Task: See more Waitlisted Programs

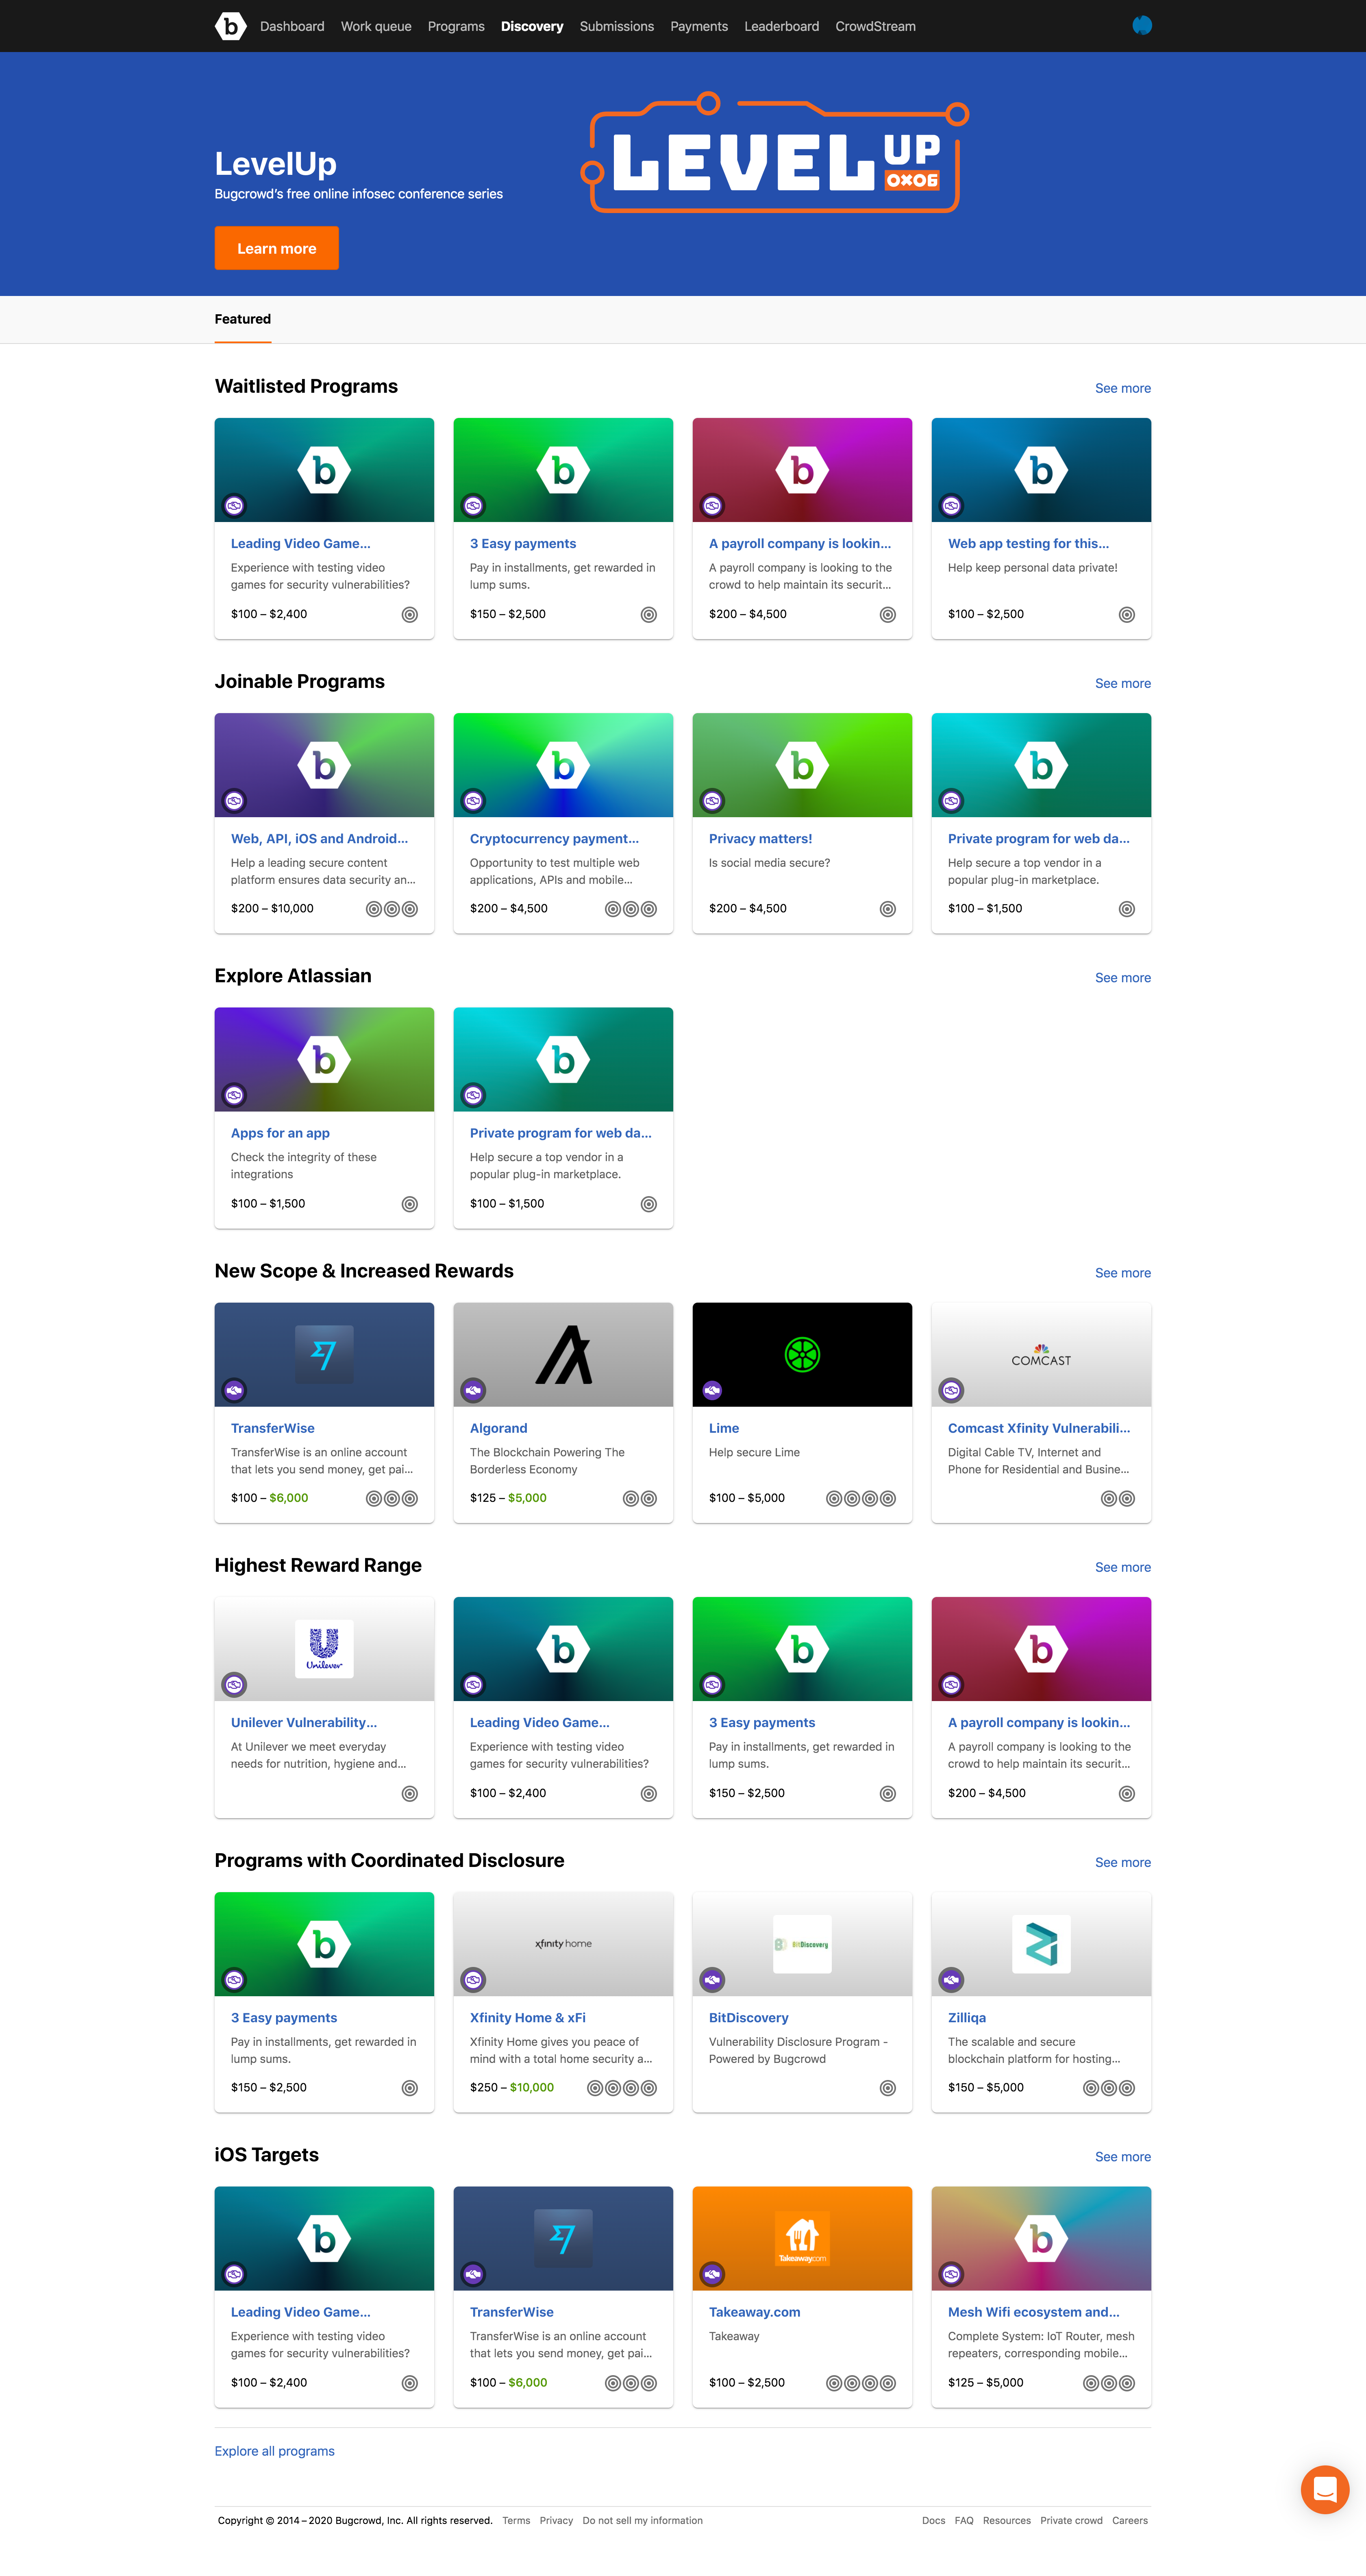Action: pyautogui.click(x=1122, y=388)
